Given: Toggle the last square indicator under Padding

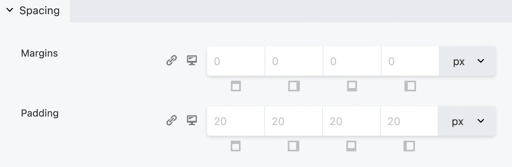Looking at the screenshot, I should [x=409, y=146].
